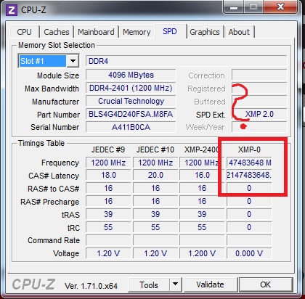The image size is (305, 299).
Task: Click the JEDEC #9 frequency 1200 MHz
Action: coord(108,163)
